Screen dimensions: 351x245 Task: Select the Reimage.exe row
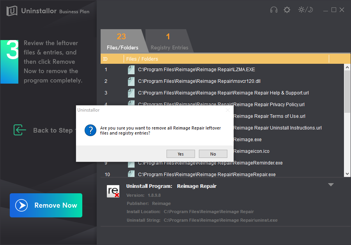[x=288, y=140]
